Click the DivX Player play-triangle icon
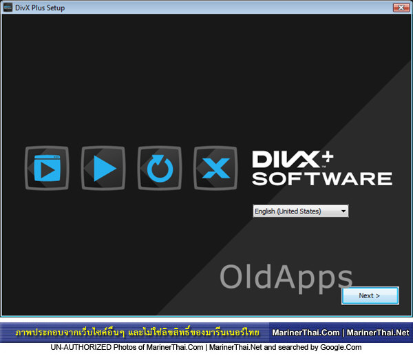413x356 pixels. pos(103,168)
